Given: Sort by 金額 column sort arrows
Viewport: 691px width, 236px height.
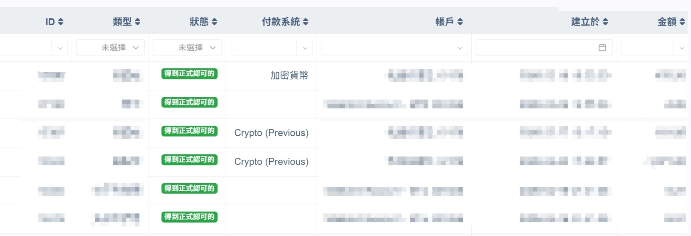Looking at the screenshot, I should (682, 22).
